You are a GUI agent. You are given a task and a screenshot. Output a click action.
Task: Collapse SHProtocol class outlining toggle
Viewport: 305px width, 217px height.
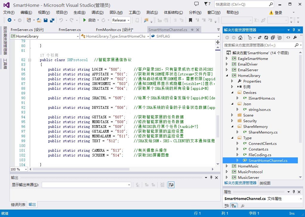[x=30, y=60]
